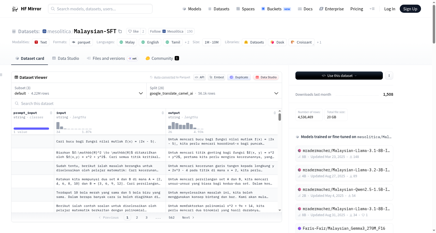Click the input lengths histogram first bar
Viewport: 436px width, 233px height.
58,126
